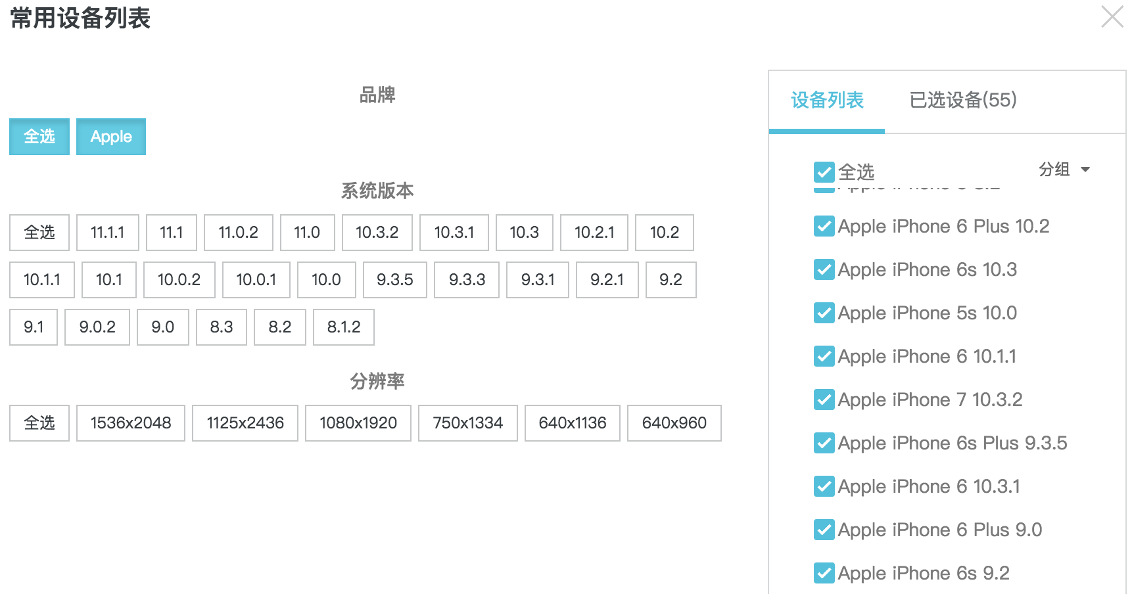Uncheck Apple iPhone 5s 10.0
The image size is (1132, 594).
tap(824, 313)
